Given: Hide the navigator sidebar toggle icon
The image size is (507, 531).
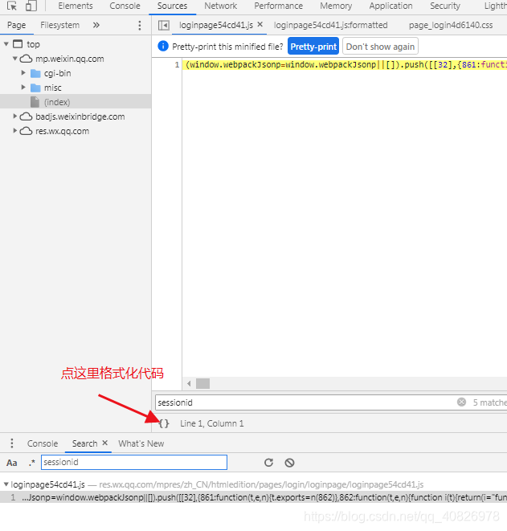Looking at the screenshot, I should coord(164,26).
